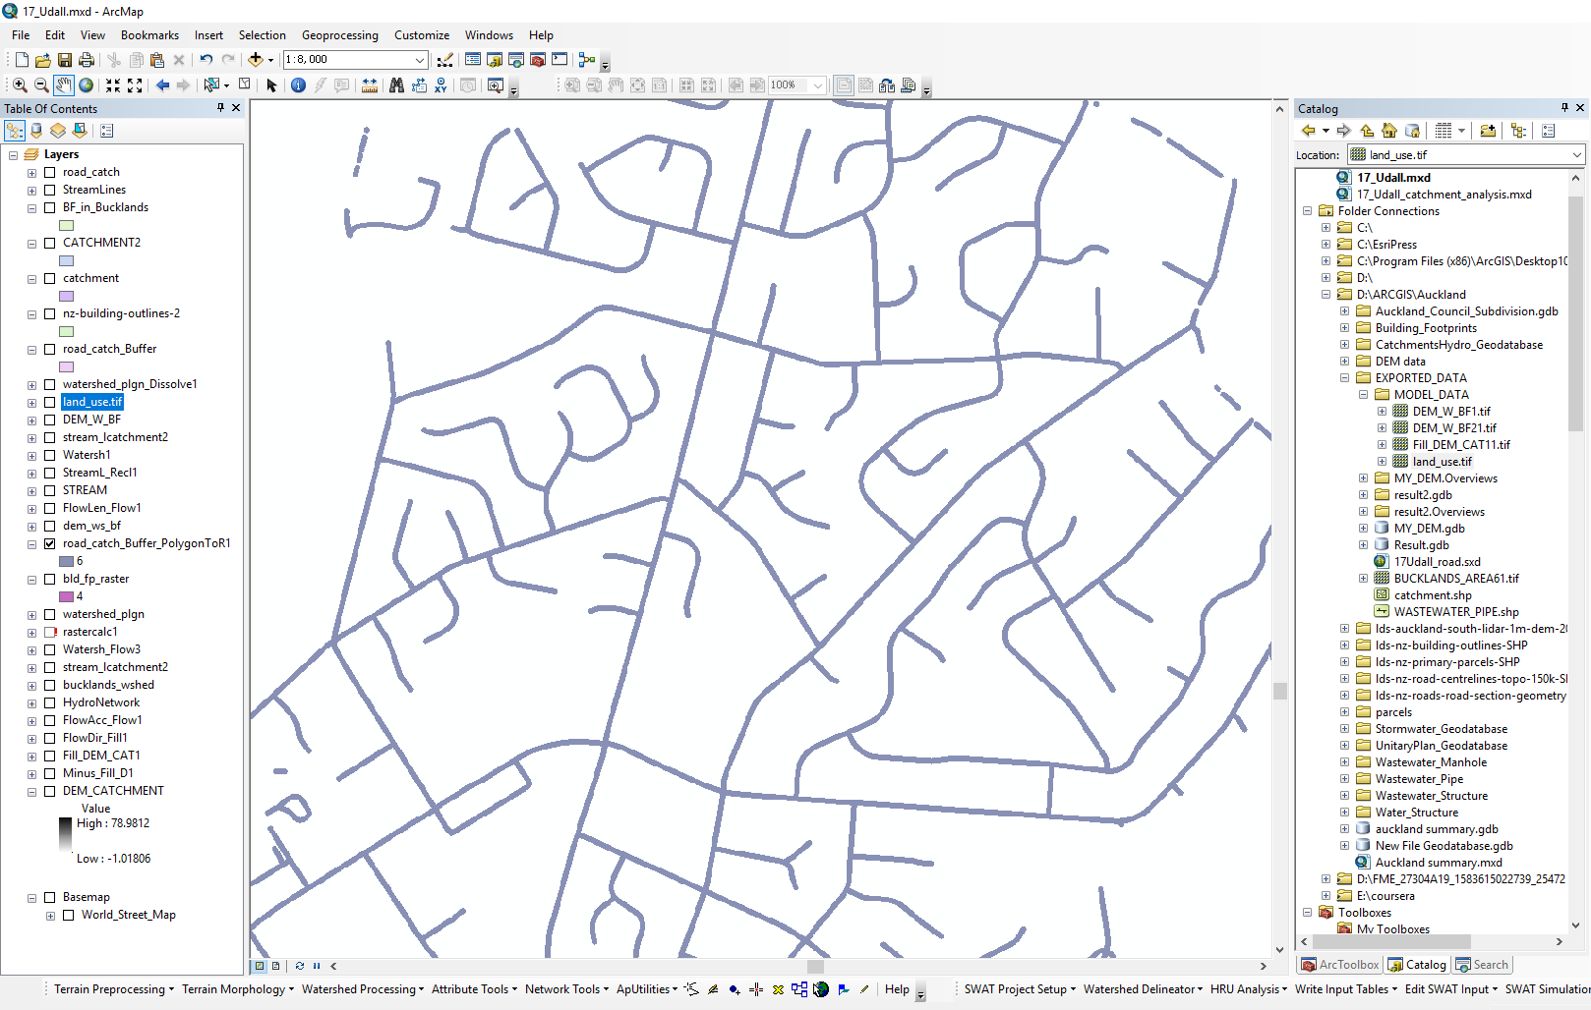
Task: Turn on the World_Street_Map layer
Action: [68, 915]
